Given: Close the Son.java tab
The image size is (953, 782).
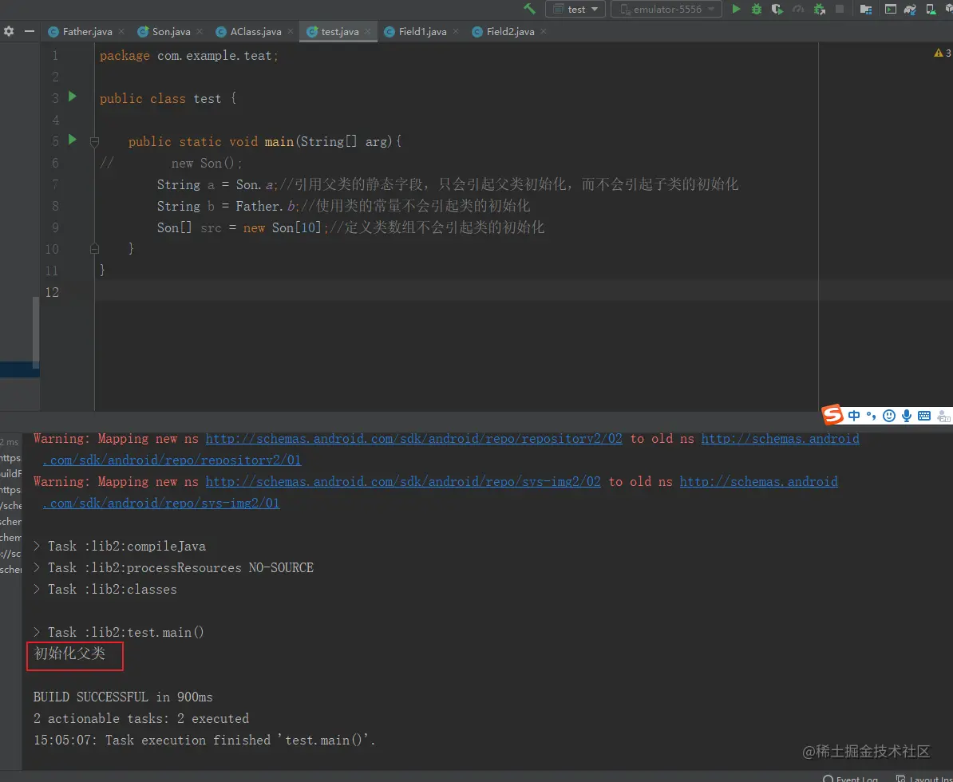Looking at the screenshot, I should point(200,31).
